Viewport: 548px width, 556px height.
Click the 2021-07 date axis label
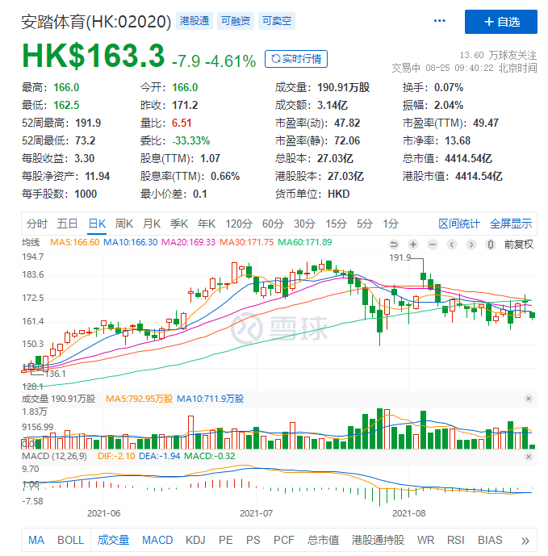coord(256,513)
